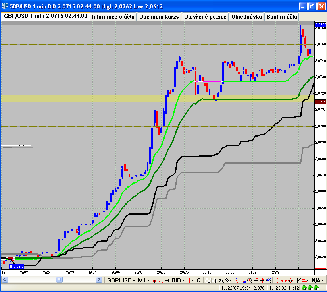327x292 pixels.
Task: Click the 20:25 time axis label
Action: click(x=161, y=273)
